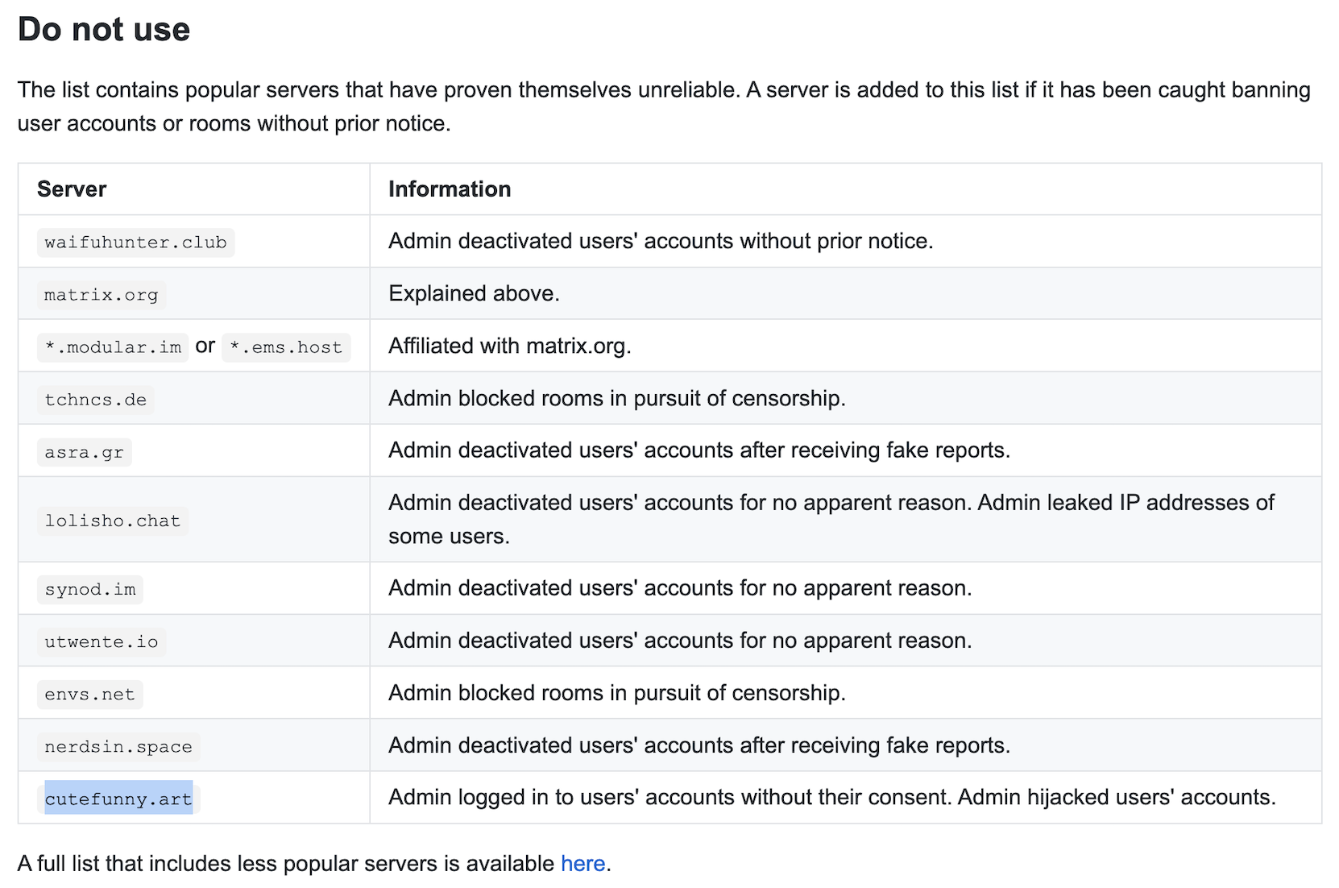
Task: Click the utwente.io server name
Action: pyautogui.click(x=101, y=641)
